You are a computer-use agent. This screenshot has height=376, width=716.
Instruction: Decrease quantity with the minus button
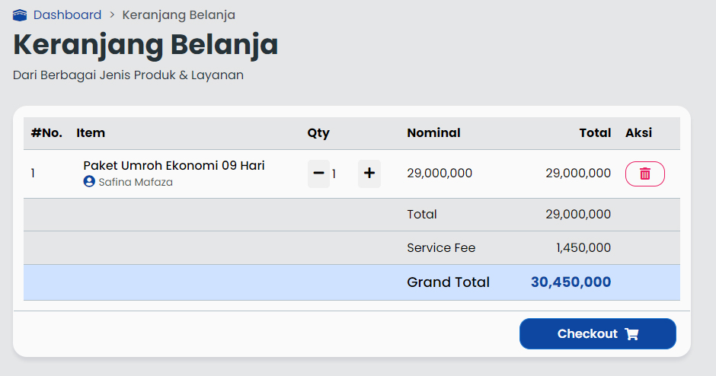pos(318,174)
